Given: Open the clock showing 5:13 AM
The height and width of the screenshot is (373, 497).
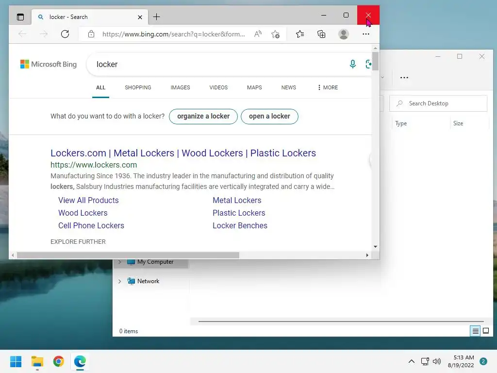Looking at the screenshot, I should [461, 361].
